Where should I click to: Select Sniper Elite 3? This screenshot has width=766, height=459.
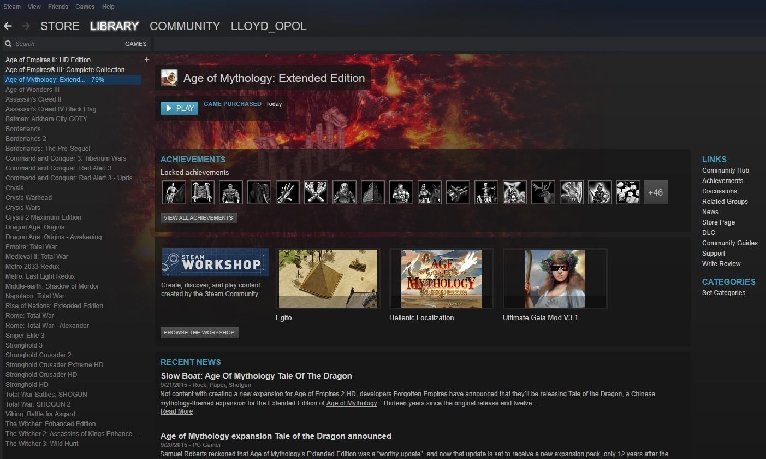click(25, 336)
